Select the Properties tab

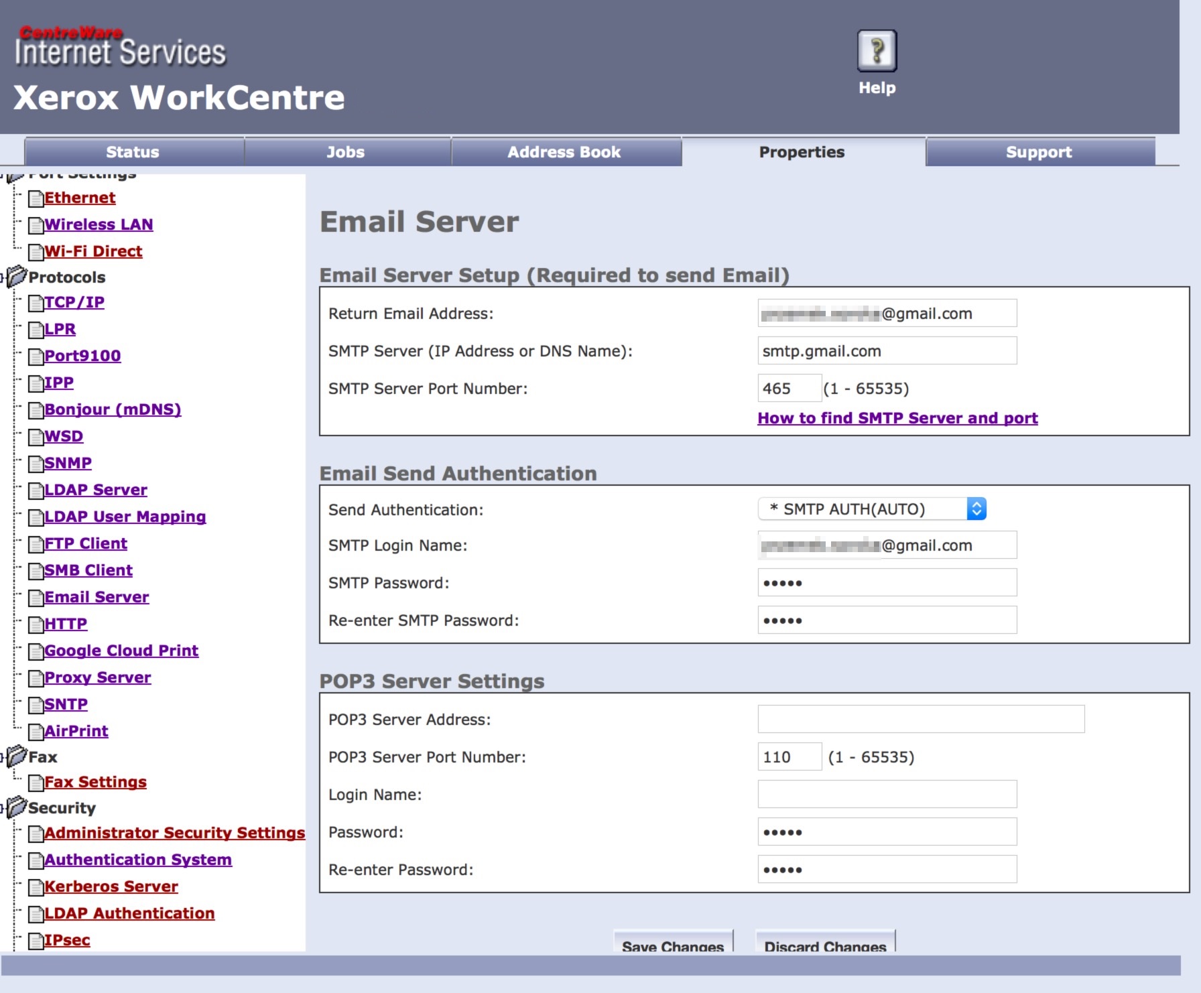803,152
